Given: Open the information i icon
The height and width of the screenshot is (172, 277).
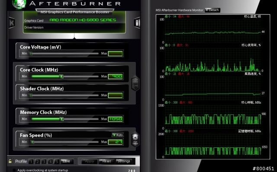Looking at the screenshot, I should [137, 23].
